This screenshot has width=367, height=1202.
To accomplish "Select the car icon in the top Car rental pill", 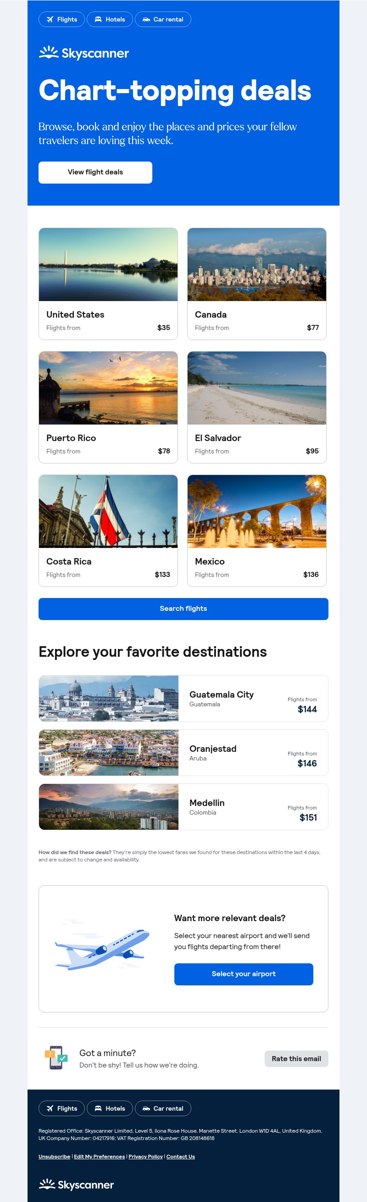I will point(146,19).
